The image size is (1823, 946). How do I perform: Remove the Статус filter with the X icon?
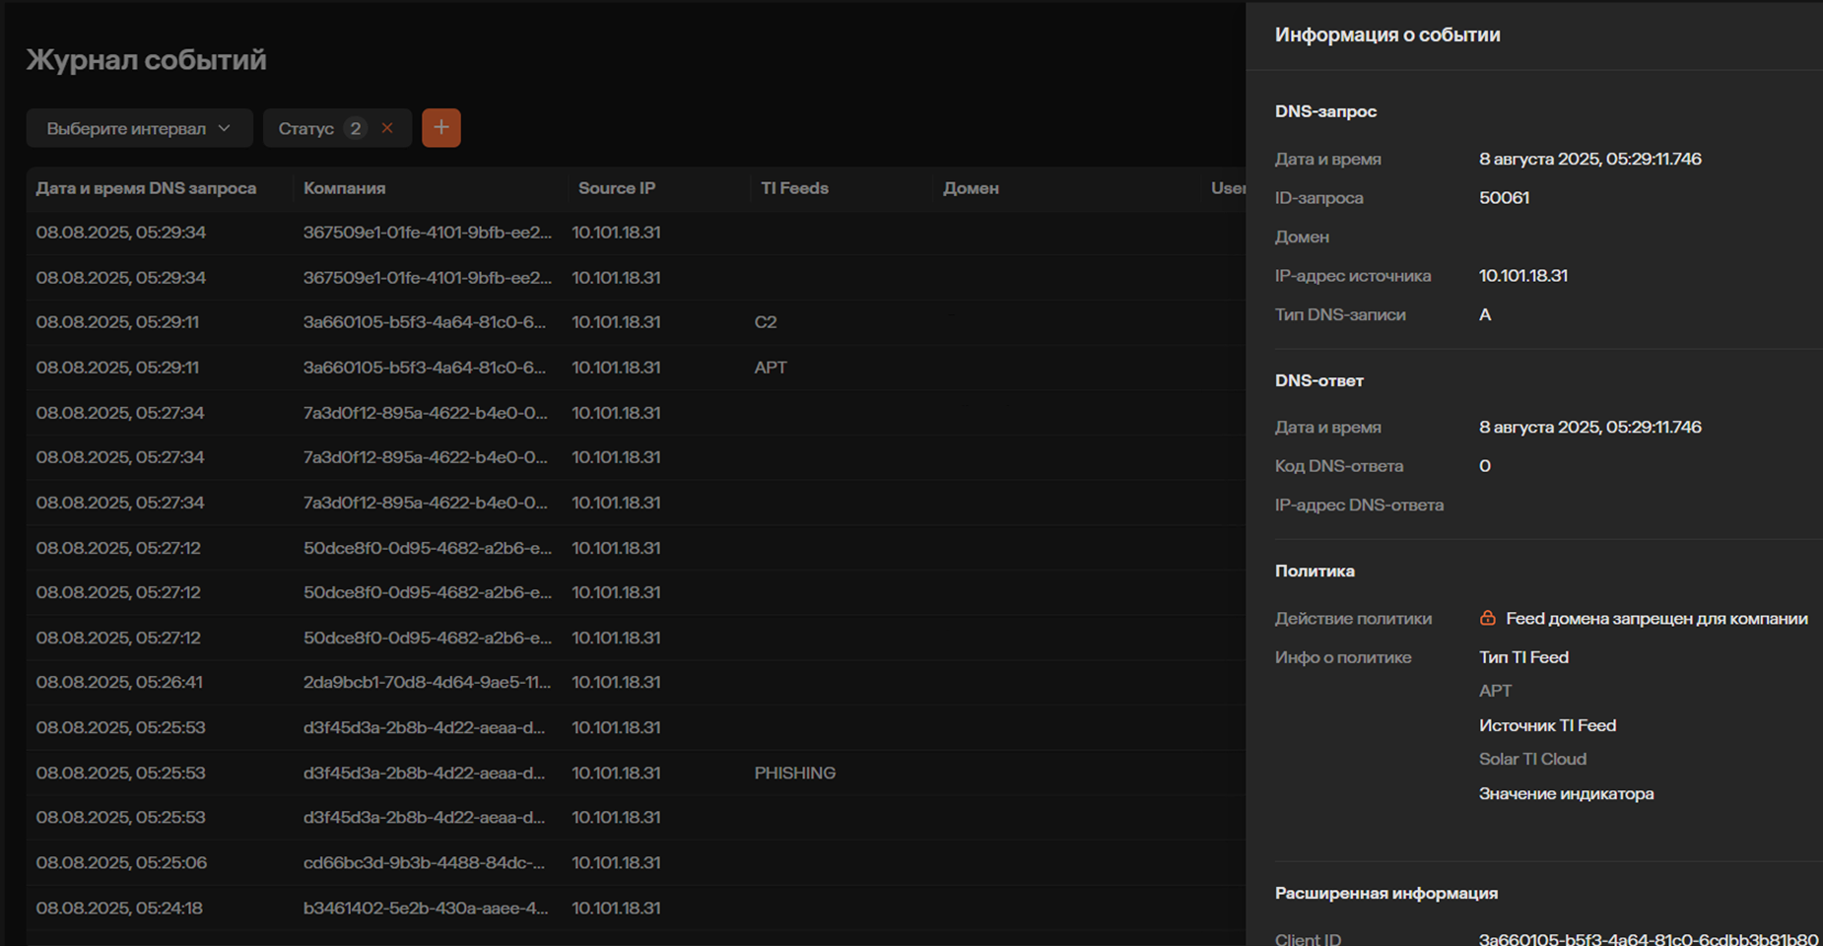tap(387, 128)
